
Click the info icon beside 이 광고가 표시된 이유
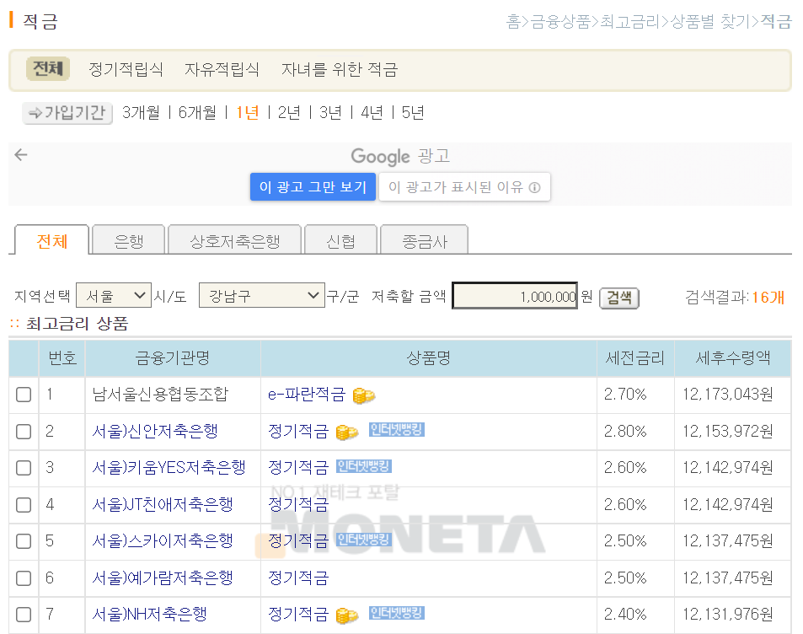(535, 187)
